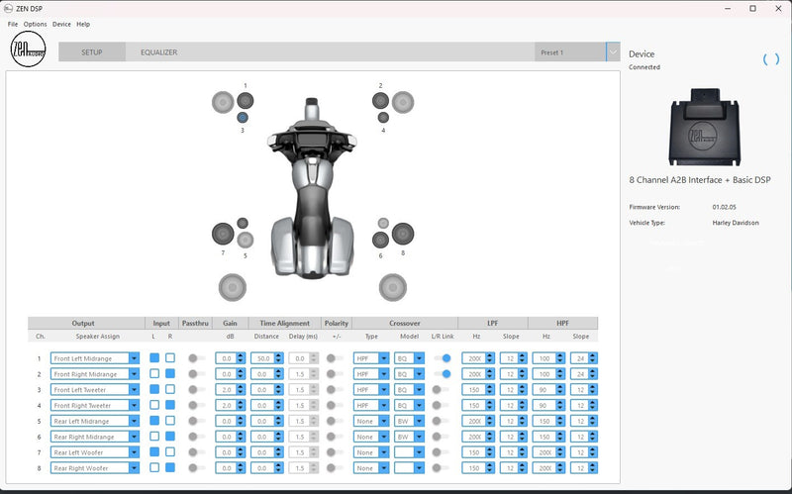This screenshot has height=494, width=792.
Task: Click the Zen Audio logo
Action: pyautogui.click(x=27, y=51)
